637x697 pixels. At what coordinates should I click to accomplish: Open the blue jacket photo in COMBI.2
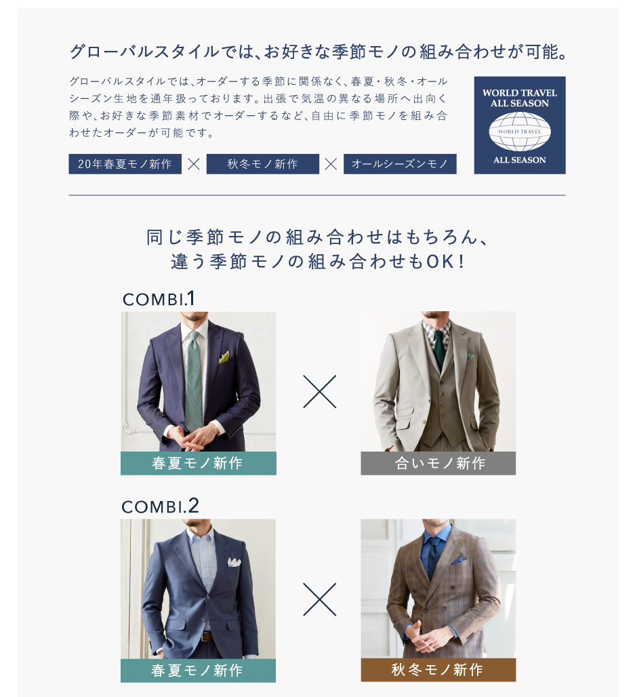coord(198,589)
